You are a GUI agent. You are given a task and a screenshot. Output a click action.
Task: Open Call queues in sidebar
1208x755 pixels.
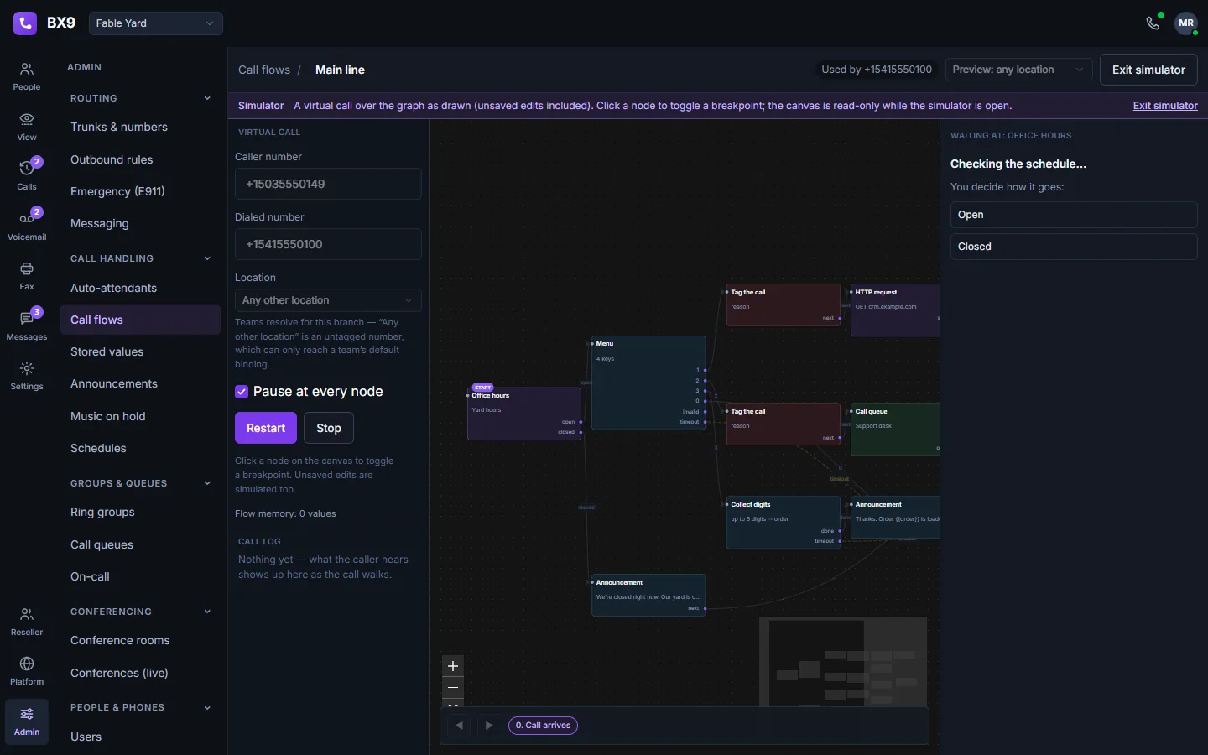tap(140, 544)
